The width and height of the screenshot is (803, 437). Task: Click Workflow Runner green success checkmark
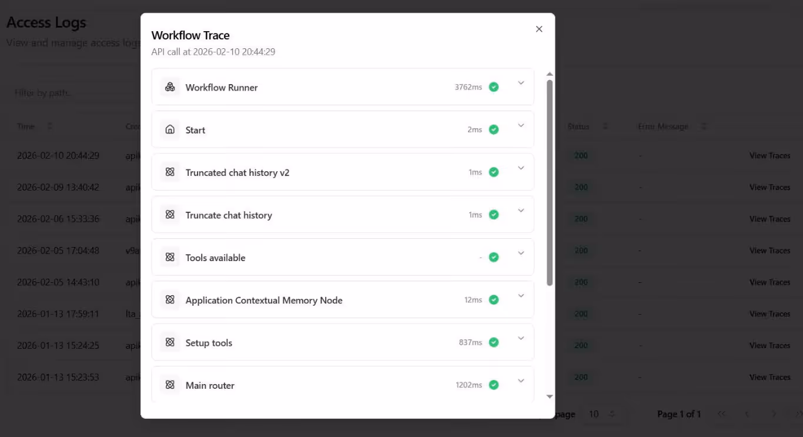(x=494, y=87)
